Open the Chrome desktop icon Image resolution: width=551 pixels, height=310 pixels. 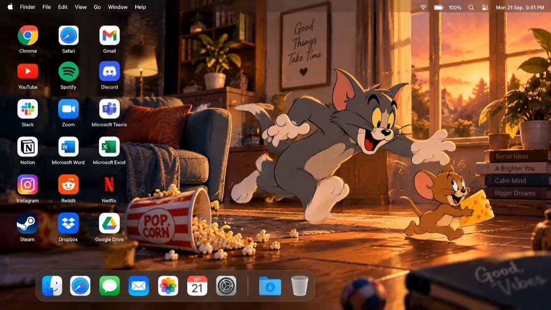28,35
